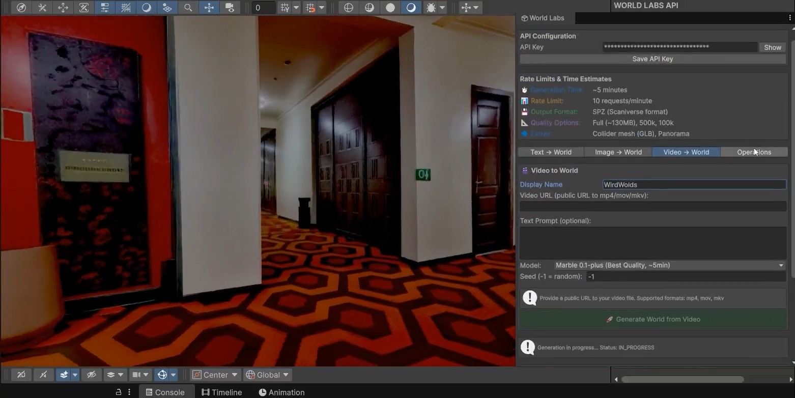This screenshot has width=795, height=398.
Task: Click the rocket icon on Generate button
Action: coord(609,320)
